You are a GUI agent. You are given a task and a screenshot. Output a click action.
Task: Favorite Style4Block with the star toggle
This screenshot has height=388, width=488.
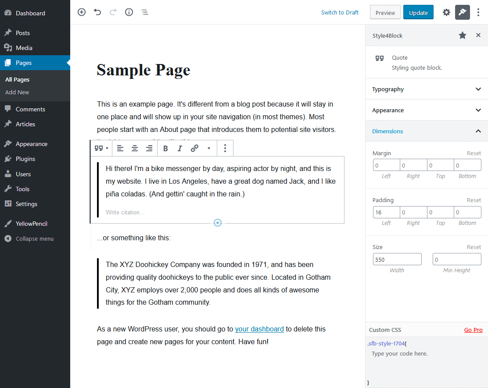[462, 35]
